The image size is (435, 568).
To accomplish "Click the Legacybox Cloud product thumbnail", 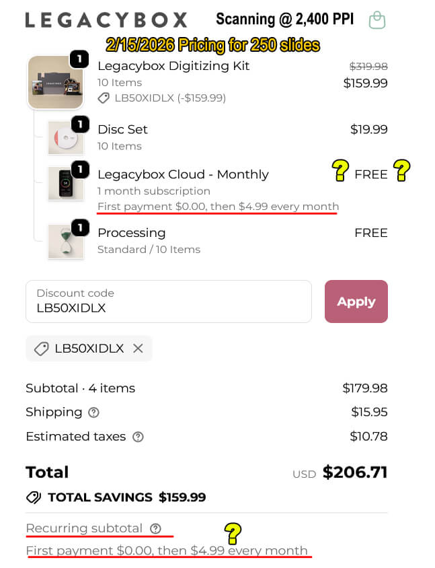I will [x=66, y=182].
